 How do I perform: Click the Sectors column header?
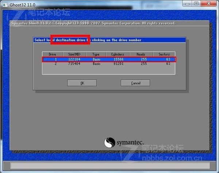click(x=164, y=54)
